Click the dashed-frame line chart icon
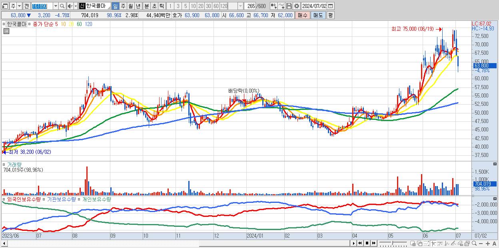The image size is (499, 248). click(426, 243)
